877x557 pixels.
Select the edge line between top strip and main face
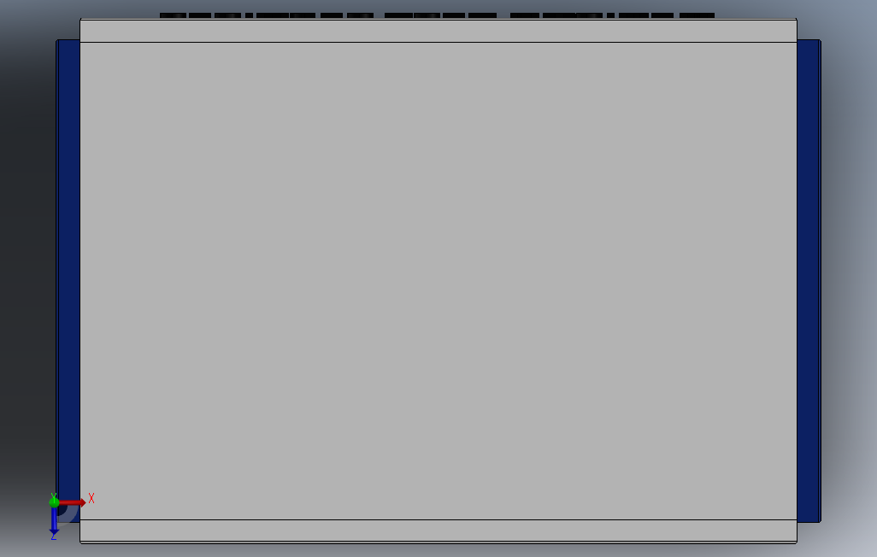438,42
